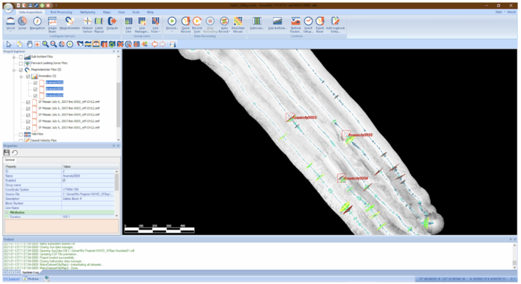Viewport: 521px width, 284px height.
Task: Select the Anamoly0002 marker on the map
Action: pyautogui.click(x=346, y=135)
